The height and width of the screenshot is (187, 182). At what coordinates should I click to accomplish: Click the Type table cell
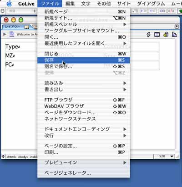click(21, 47)
